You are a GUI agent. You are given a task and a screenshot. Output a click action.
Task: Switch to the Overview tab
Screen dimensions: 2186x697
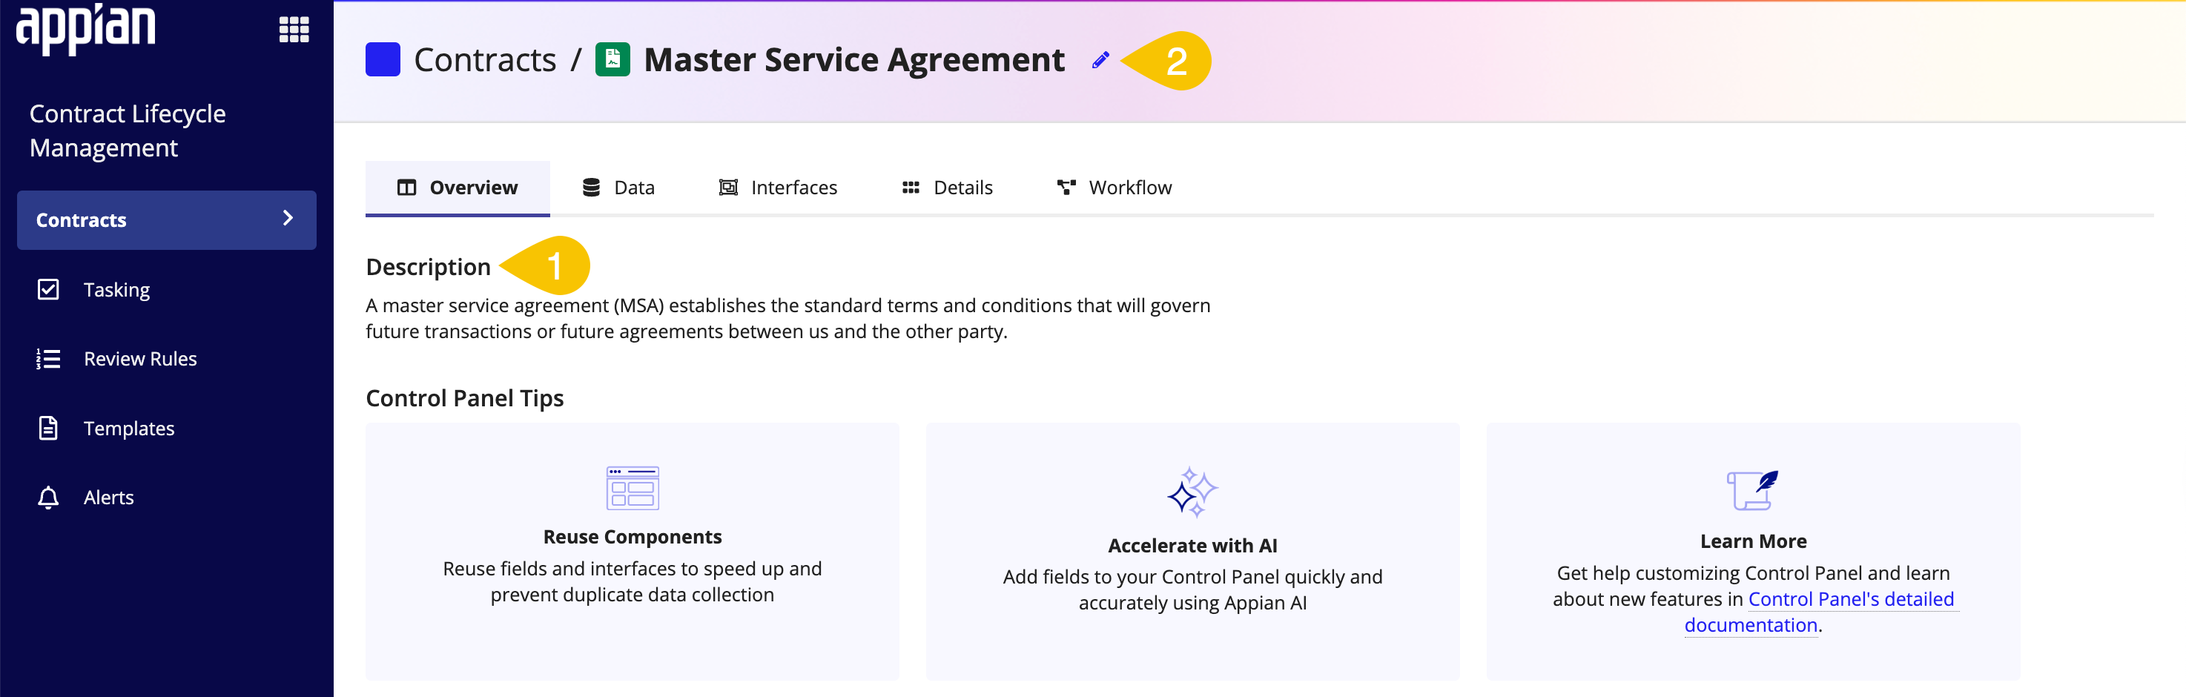458,188
